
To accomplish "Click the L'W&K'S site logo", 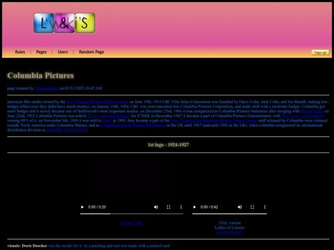I will click(x=64, y=23).
